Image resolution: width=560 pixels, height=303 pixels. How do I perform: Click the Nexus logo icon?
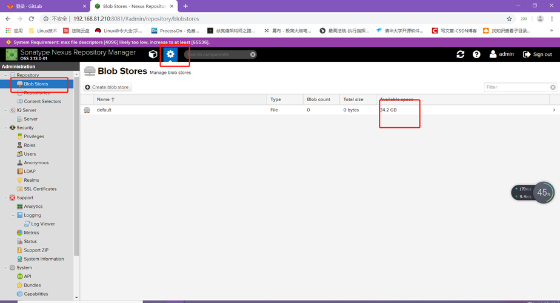pos(12,55)
